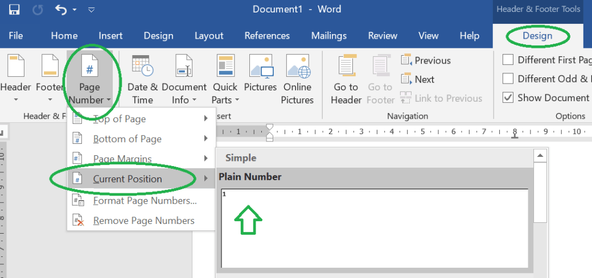This screenshot has width=592, height=278.
Task: Click the Undo arrow icon
Action: [61, 10]
